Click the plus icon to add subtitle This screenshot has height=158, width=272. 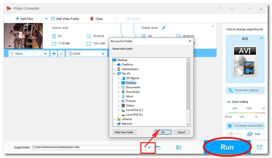tap(54, 54)
